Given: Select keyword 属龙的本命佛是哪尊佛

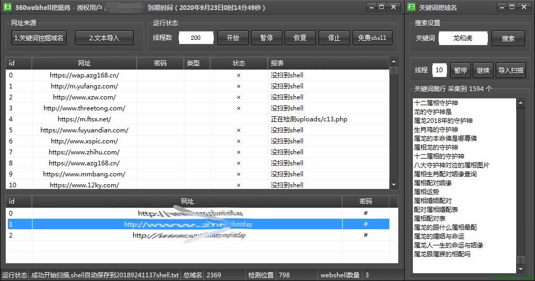Looking at the screenshot, I should [x=445, y=138].
